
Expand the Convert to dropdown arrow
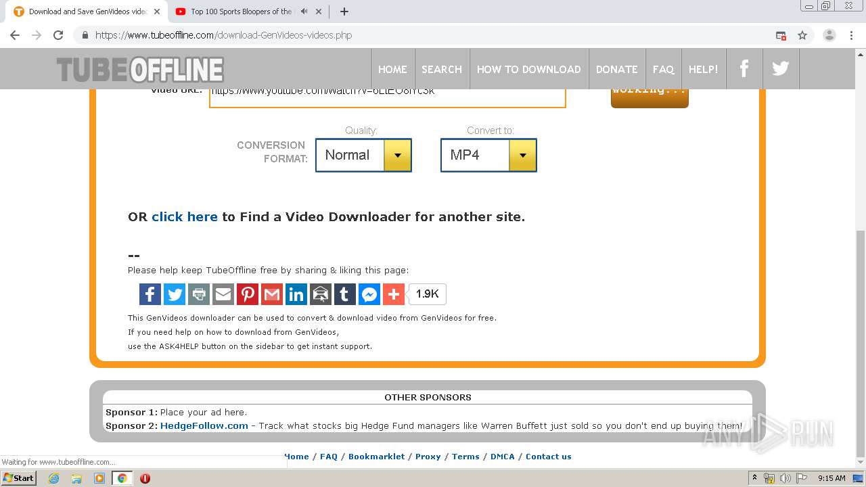(x=522, y=155)
